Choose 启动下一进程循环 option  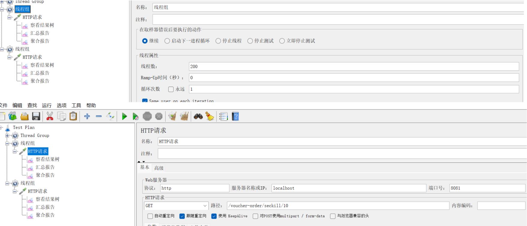pos(167,41)
